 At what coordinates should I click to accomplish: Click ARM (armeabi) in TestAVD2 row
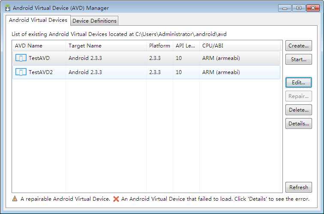[221, 72]
